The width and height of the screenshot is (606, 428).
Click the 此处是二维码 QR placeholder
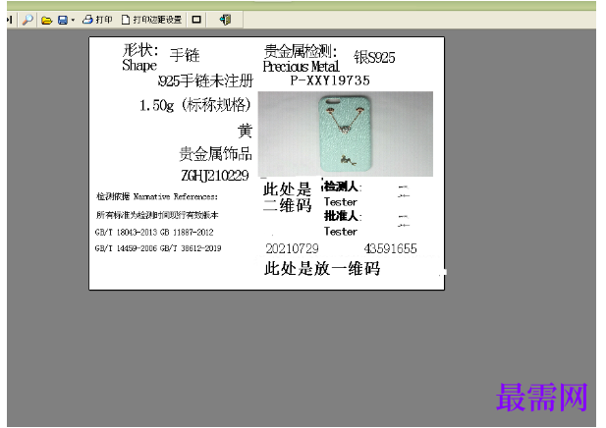pos(287,197)
